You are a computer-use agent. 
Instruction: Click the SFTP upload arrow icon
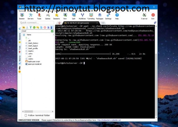coord(31,28)
